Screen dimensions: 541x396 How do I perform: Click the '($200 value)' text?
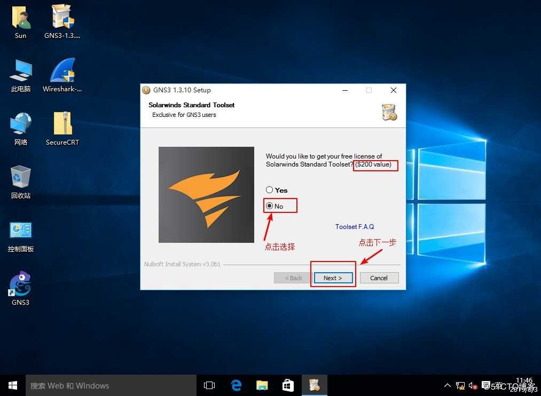(x=374, y=164)
